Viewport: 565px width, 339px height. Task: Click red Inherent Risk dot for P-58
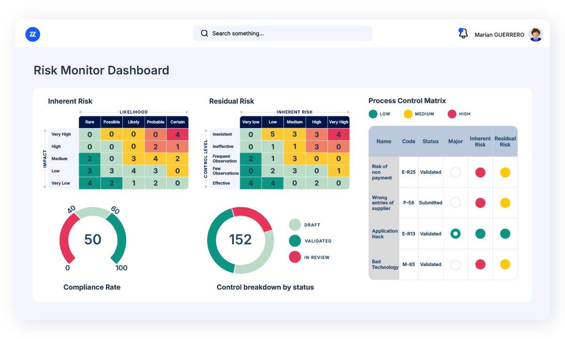[480, 203]
